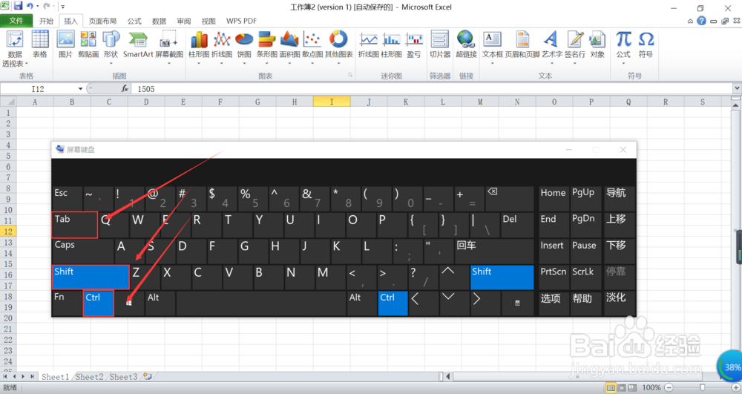Open the 文件 File tab
Screen dimensions: 742x394
pyautogui.click(x=16, y=21)
